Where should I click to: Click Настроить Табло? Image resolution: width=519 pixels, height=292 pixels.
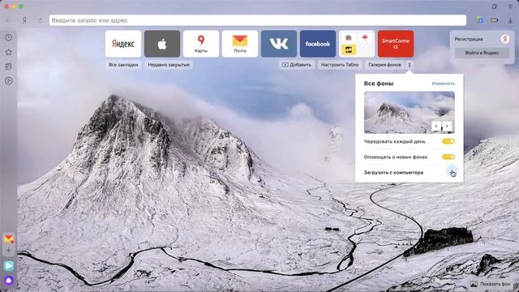click(x=340, y=65)
